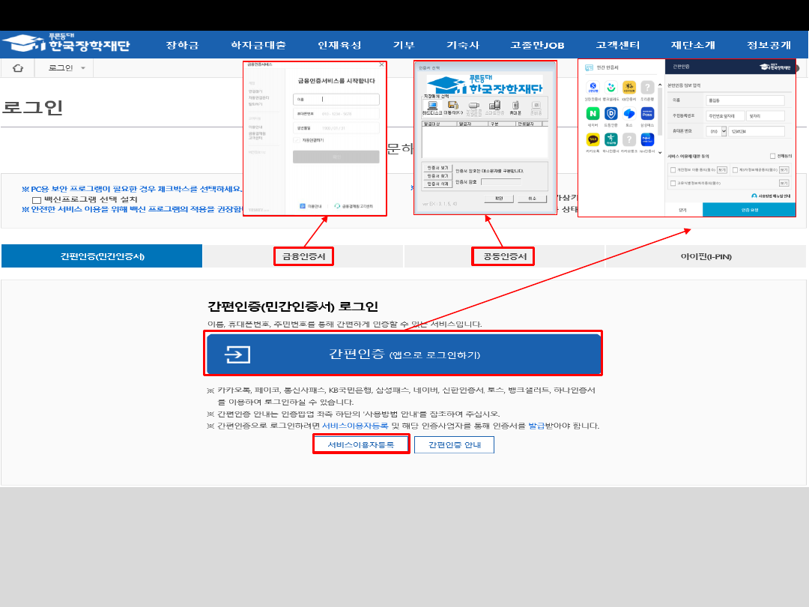This screenshot has width=809, height=607.
Task: Toggle the auto-connect checkbox in financial popup
Action: 297,140
